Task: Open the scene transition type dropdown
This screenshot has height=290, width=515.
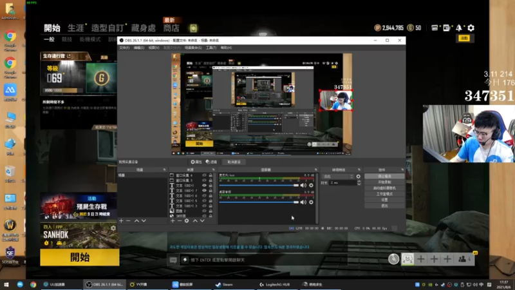Action: pyautogui.click(x=337, y=177)
